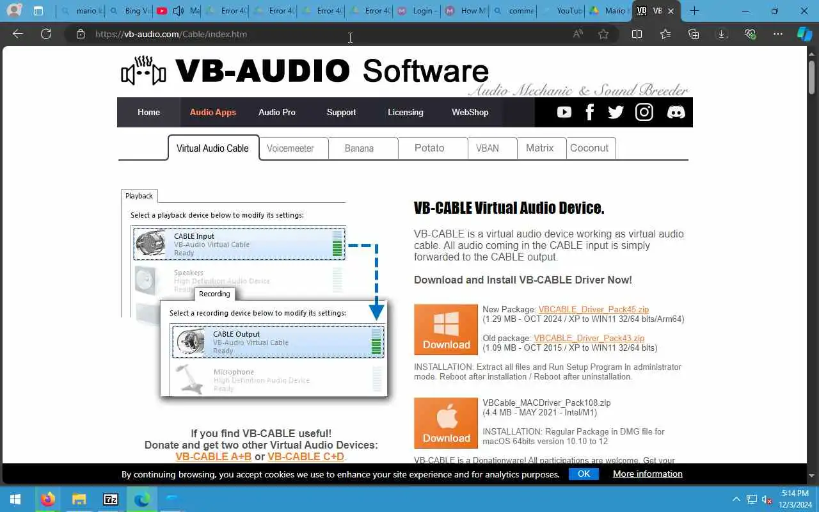Click the VB-Audio Software logo
The image size is (819, 512).
pyautogui.click(x=305, y=70)
